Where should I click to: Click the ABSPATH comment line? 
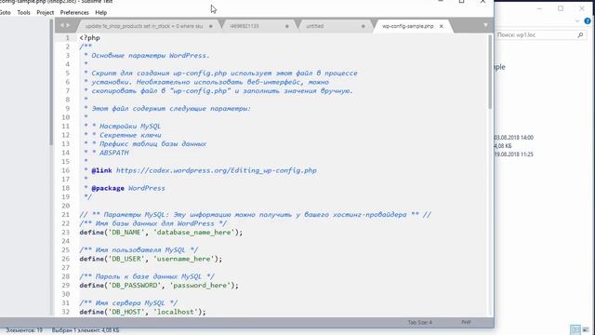coord(107,153)
